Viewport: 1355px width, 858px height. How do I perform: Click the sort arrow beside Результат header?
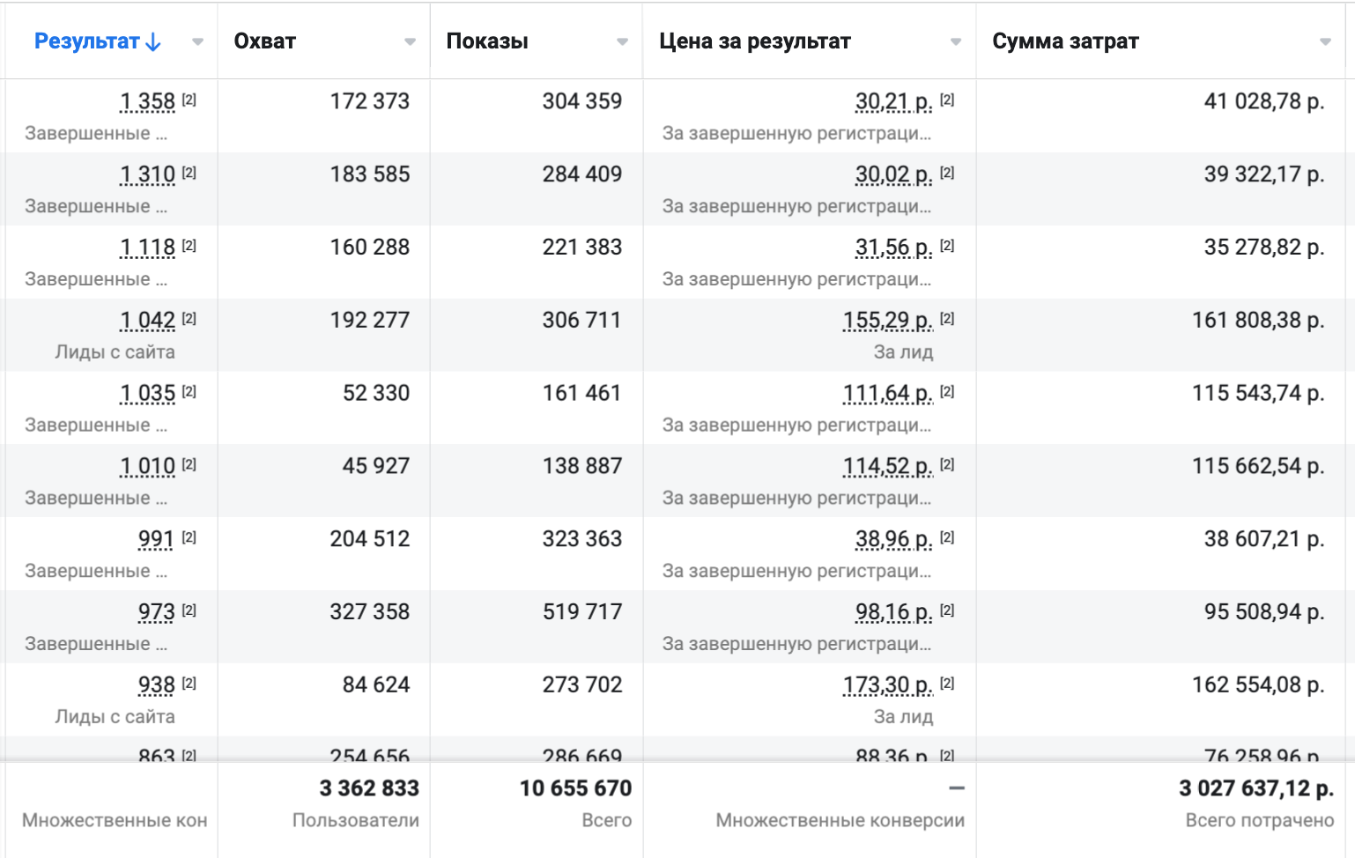(x=153, y=41)
